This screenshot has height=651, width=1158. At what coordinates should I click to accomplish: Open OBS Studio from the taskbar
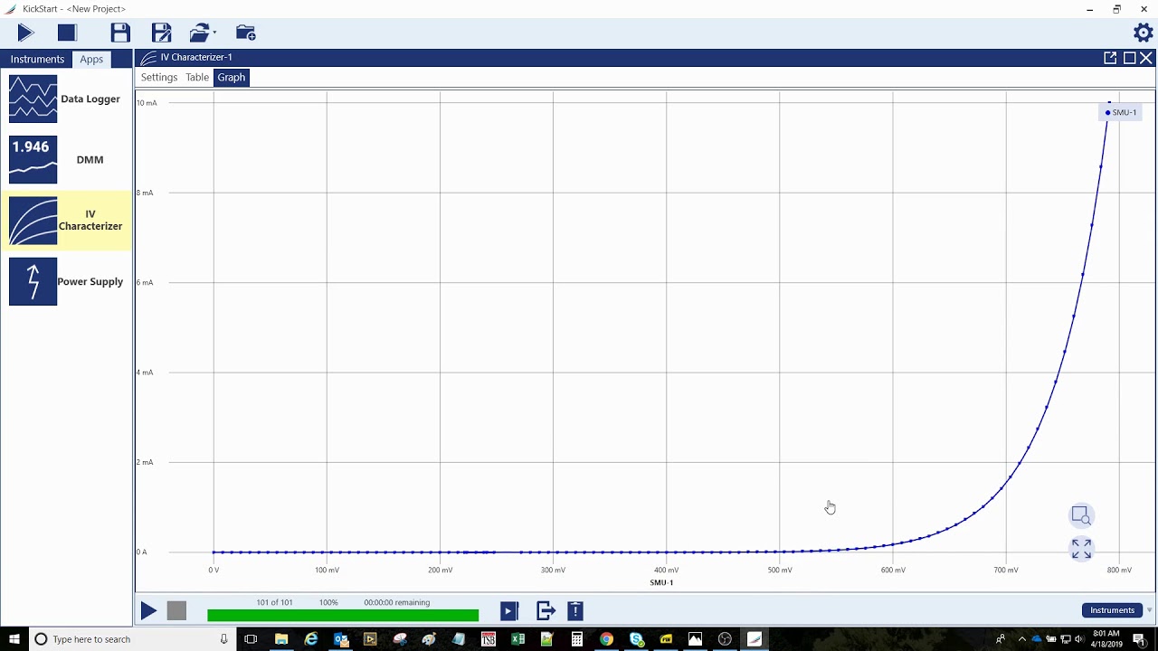[725, 639]
